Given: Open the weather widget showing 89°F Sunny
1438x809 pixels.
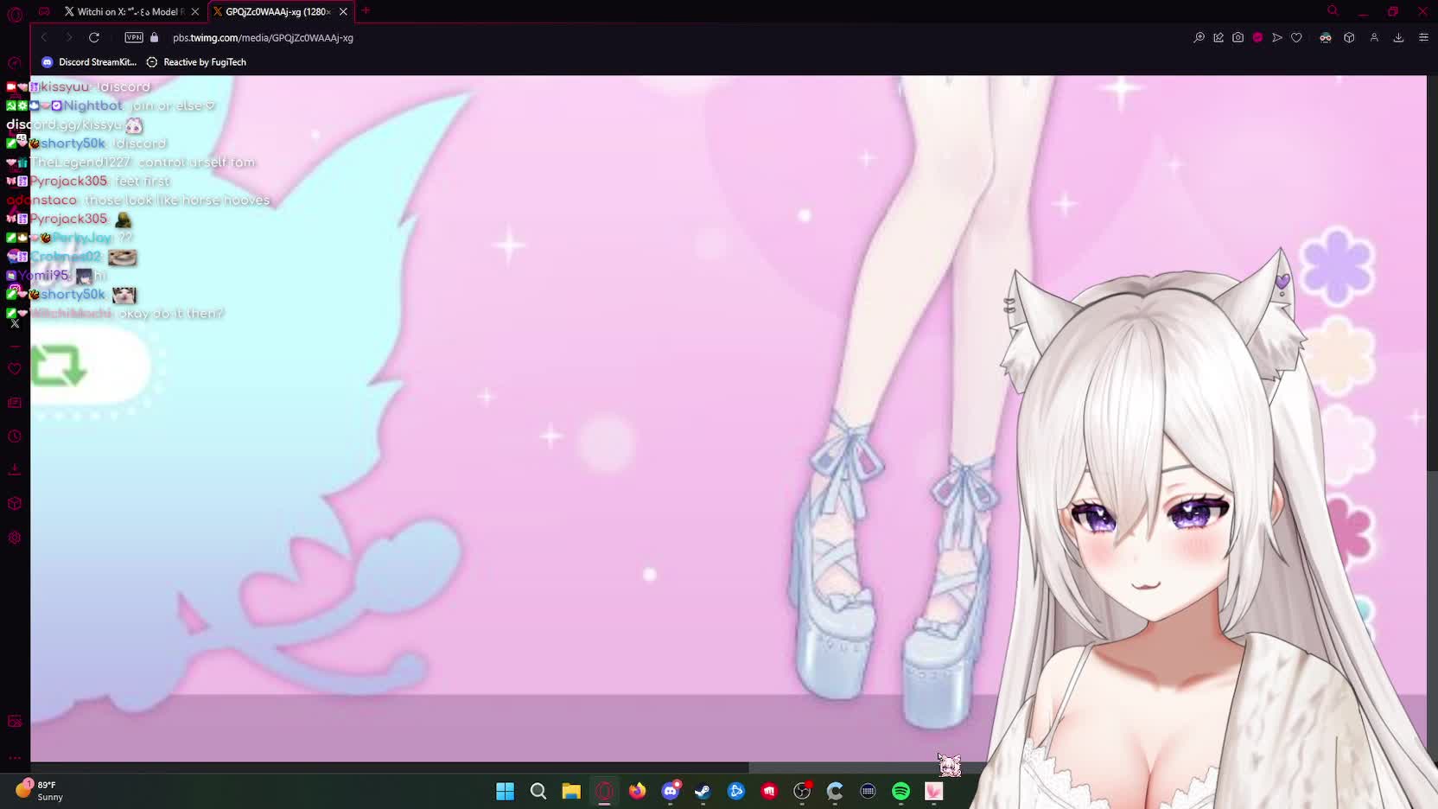Looking at the screenshot, I should (x=41, y=790).
